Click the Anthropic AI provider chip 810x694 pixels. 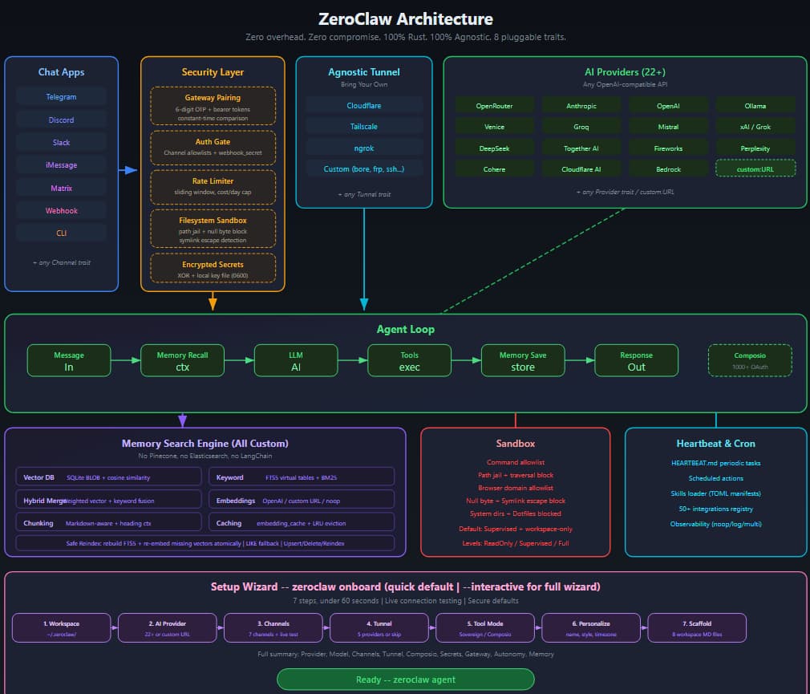pos(581,105)
